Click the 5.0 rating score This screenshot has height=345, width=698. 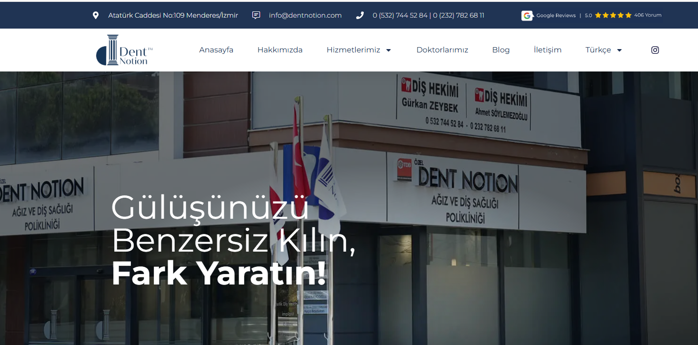coord(588,16)
